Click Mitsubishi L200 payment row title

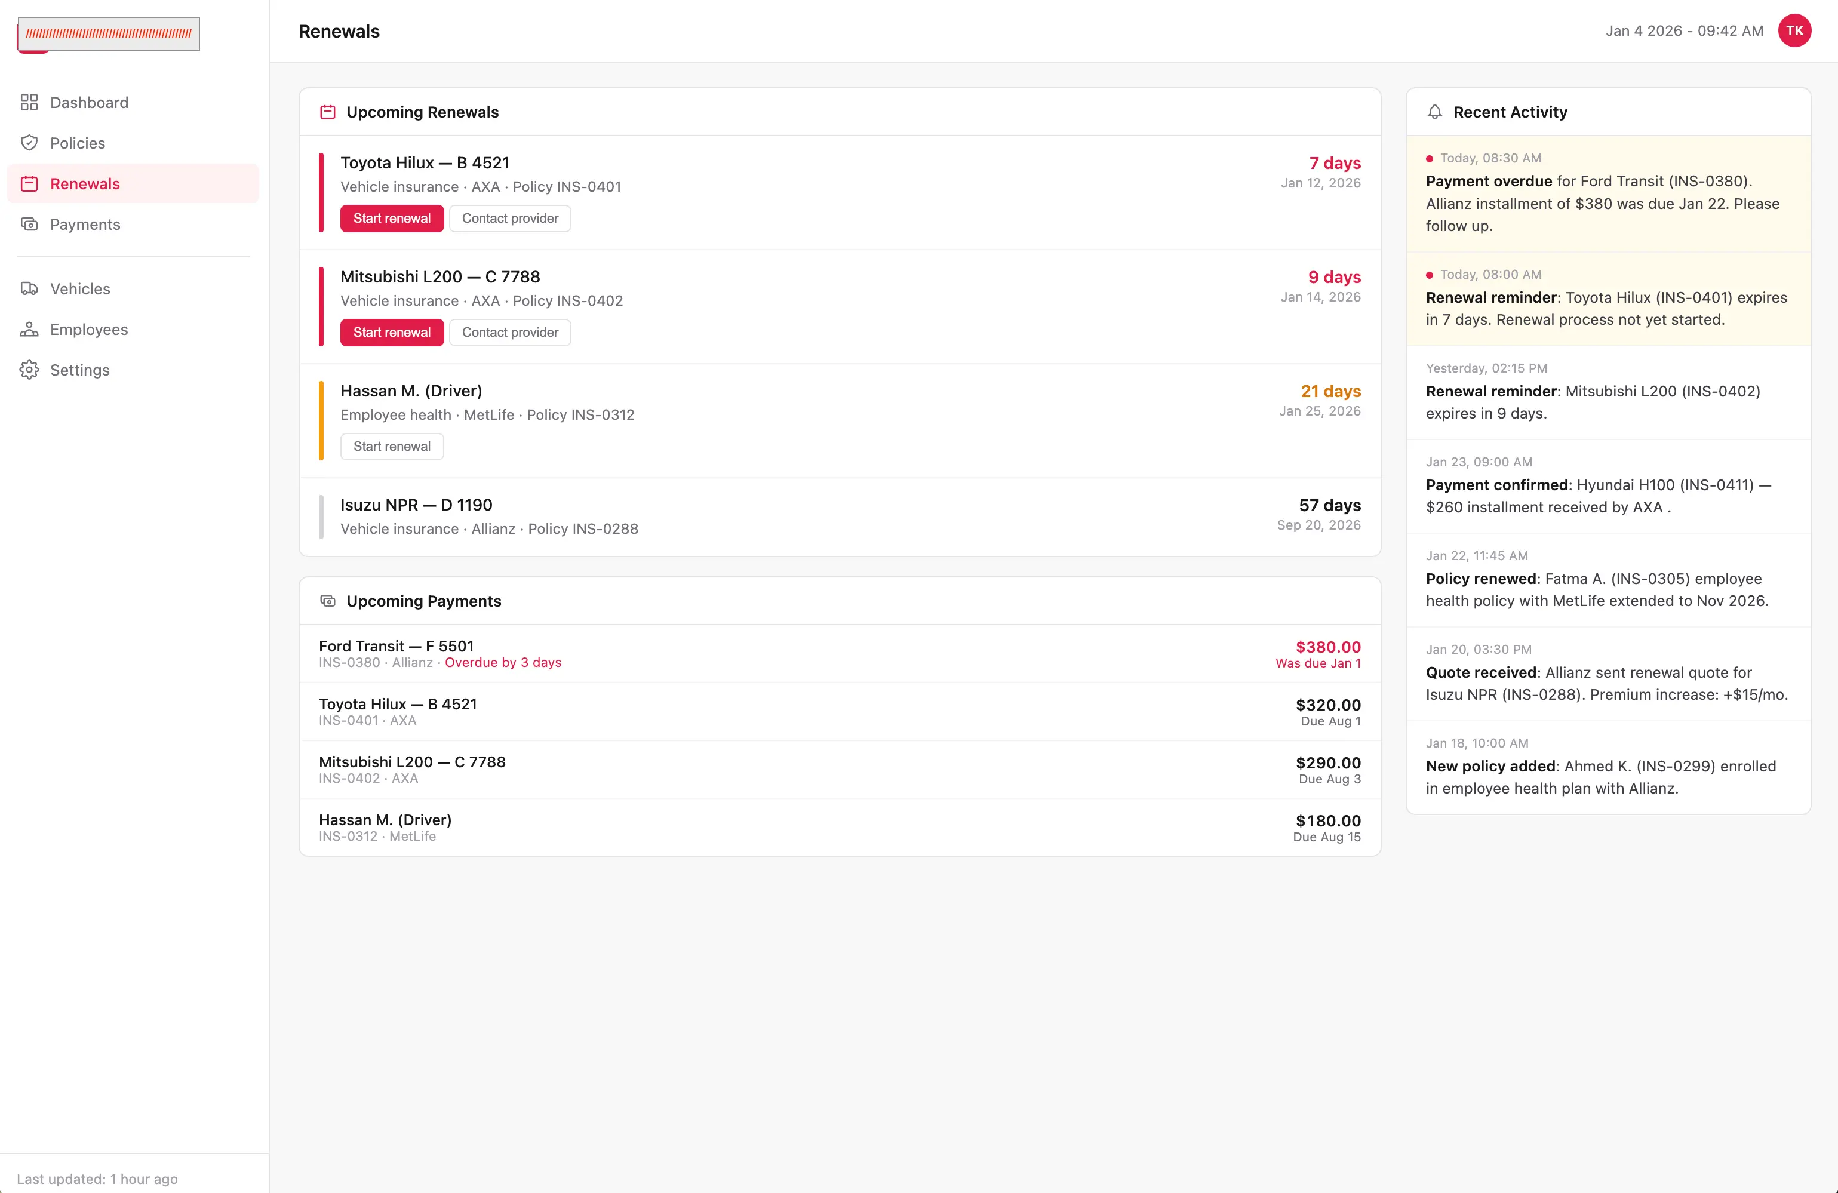[x=413, y=762]
